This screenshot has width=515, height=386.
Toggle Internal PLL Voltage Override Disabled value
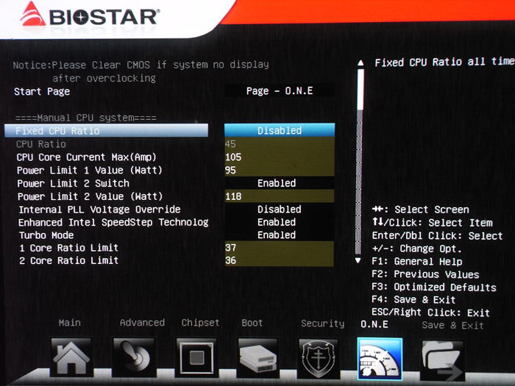point(279,210)
